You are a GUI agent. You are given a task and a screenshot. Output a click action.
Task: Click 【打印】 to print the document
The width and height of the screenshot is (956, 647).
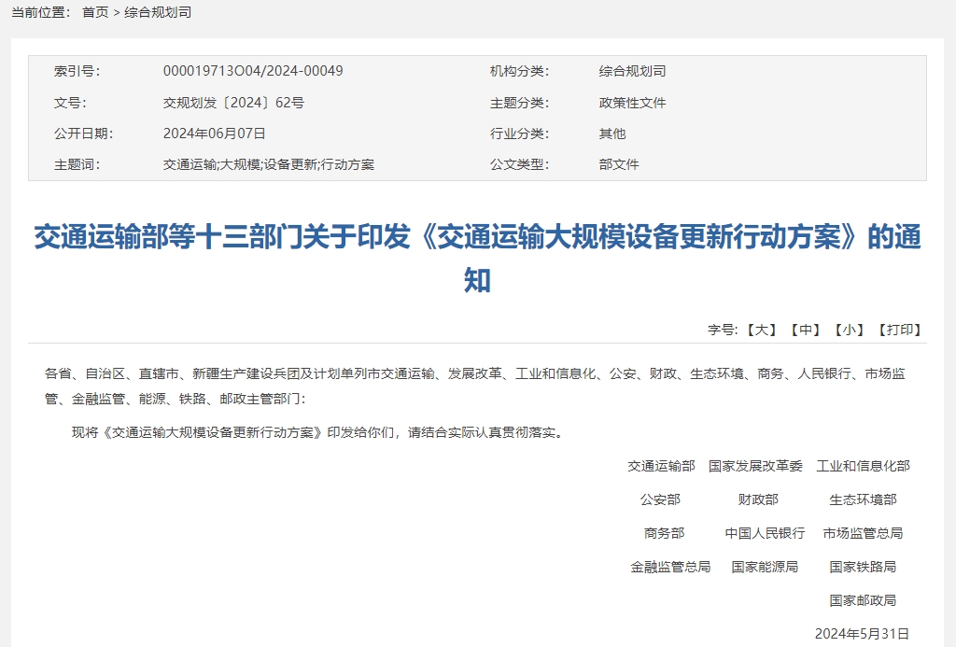899,329
